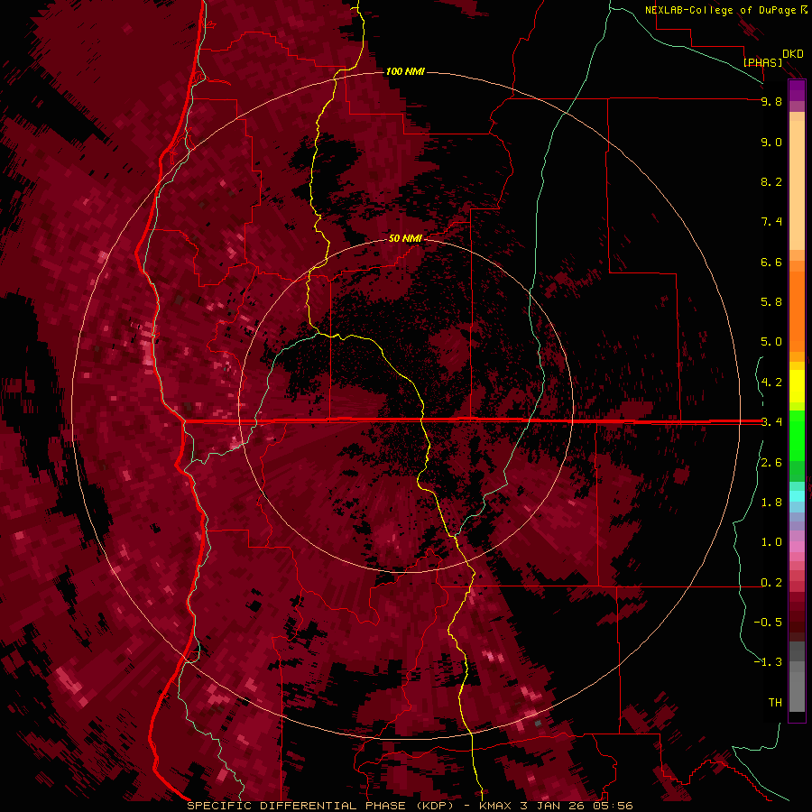The image size is (812, 812).
Task: Click the DKD legend unit label
Action: [x=793, y=54]
